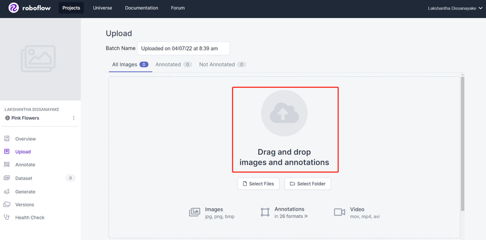The height and width of the screenshot is (240, 486).
Task: Click the Upload page heading
Action: pyautogui.click(x=119, y=34)
